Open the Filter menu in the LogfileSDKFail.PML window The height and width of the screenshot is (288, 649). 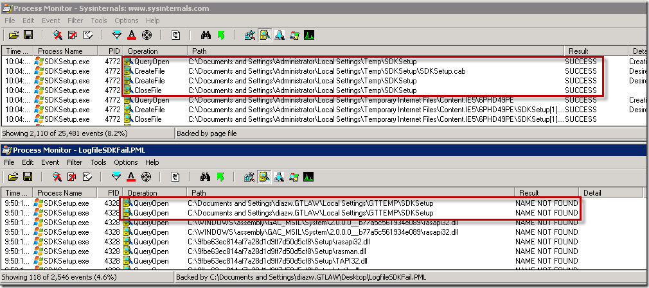pyautogui.click(x=75, y=162)
